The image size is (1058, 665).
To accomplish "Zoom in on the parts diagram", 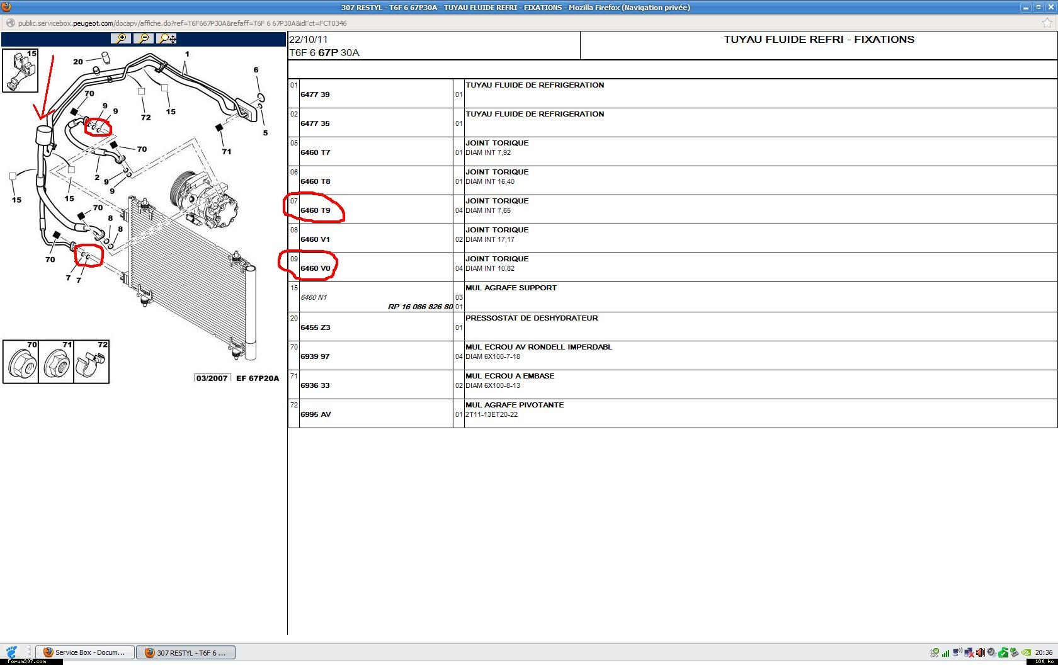I will coord(120,38).
